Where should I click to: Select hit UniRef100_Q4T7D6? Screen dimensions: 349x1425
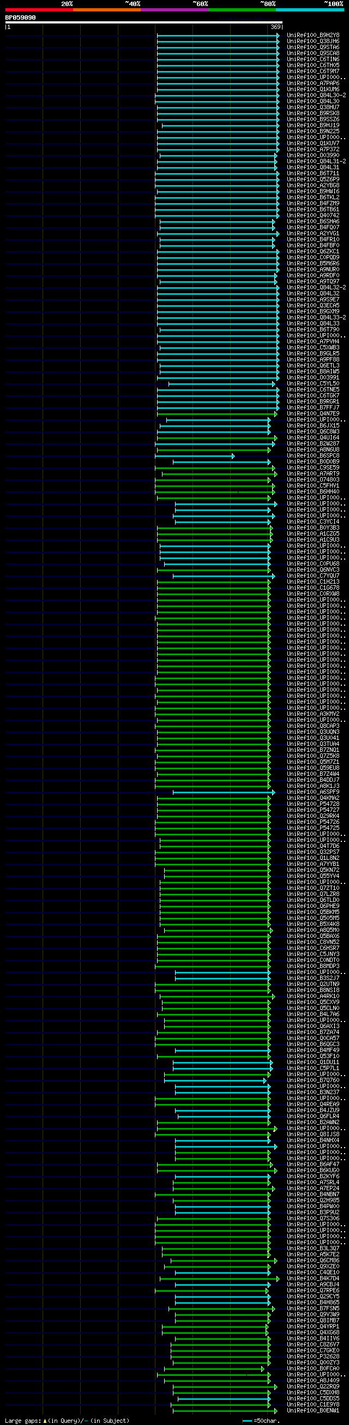313,846
